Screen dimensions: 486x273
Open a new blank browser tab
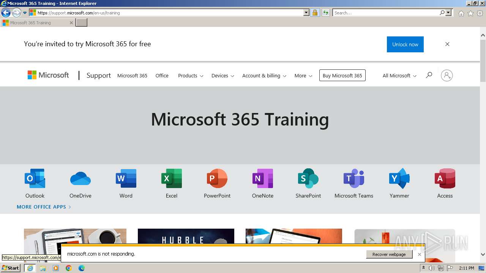(x=82, y=23)
